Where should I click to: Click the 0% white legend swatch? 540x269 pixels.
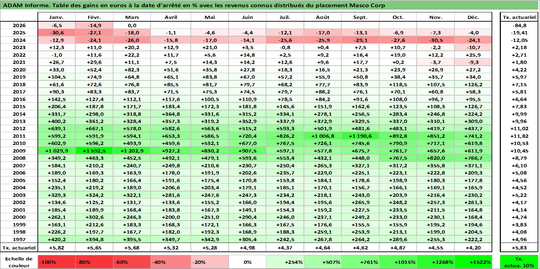[247, 262]
